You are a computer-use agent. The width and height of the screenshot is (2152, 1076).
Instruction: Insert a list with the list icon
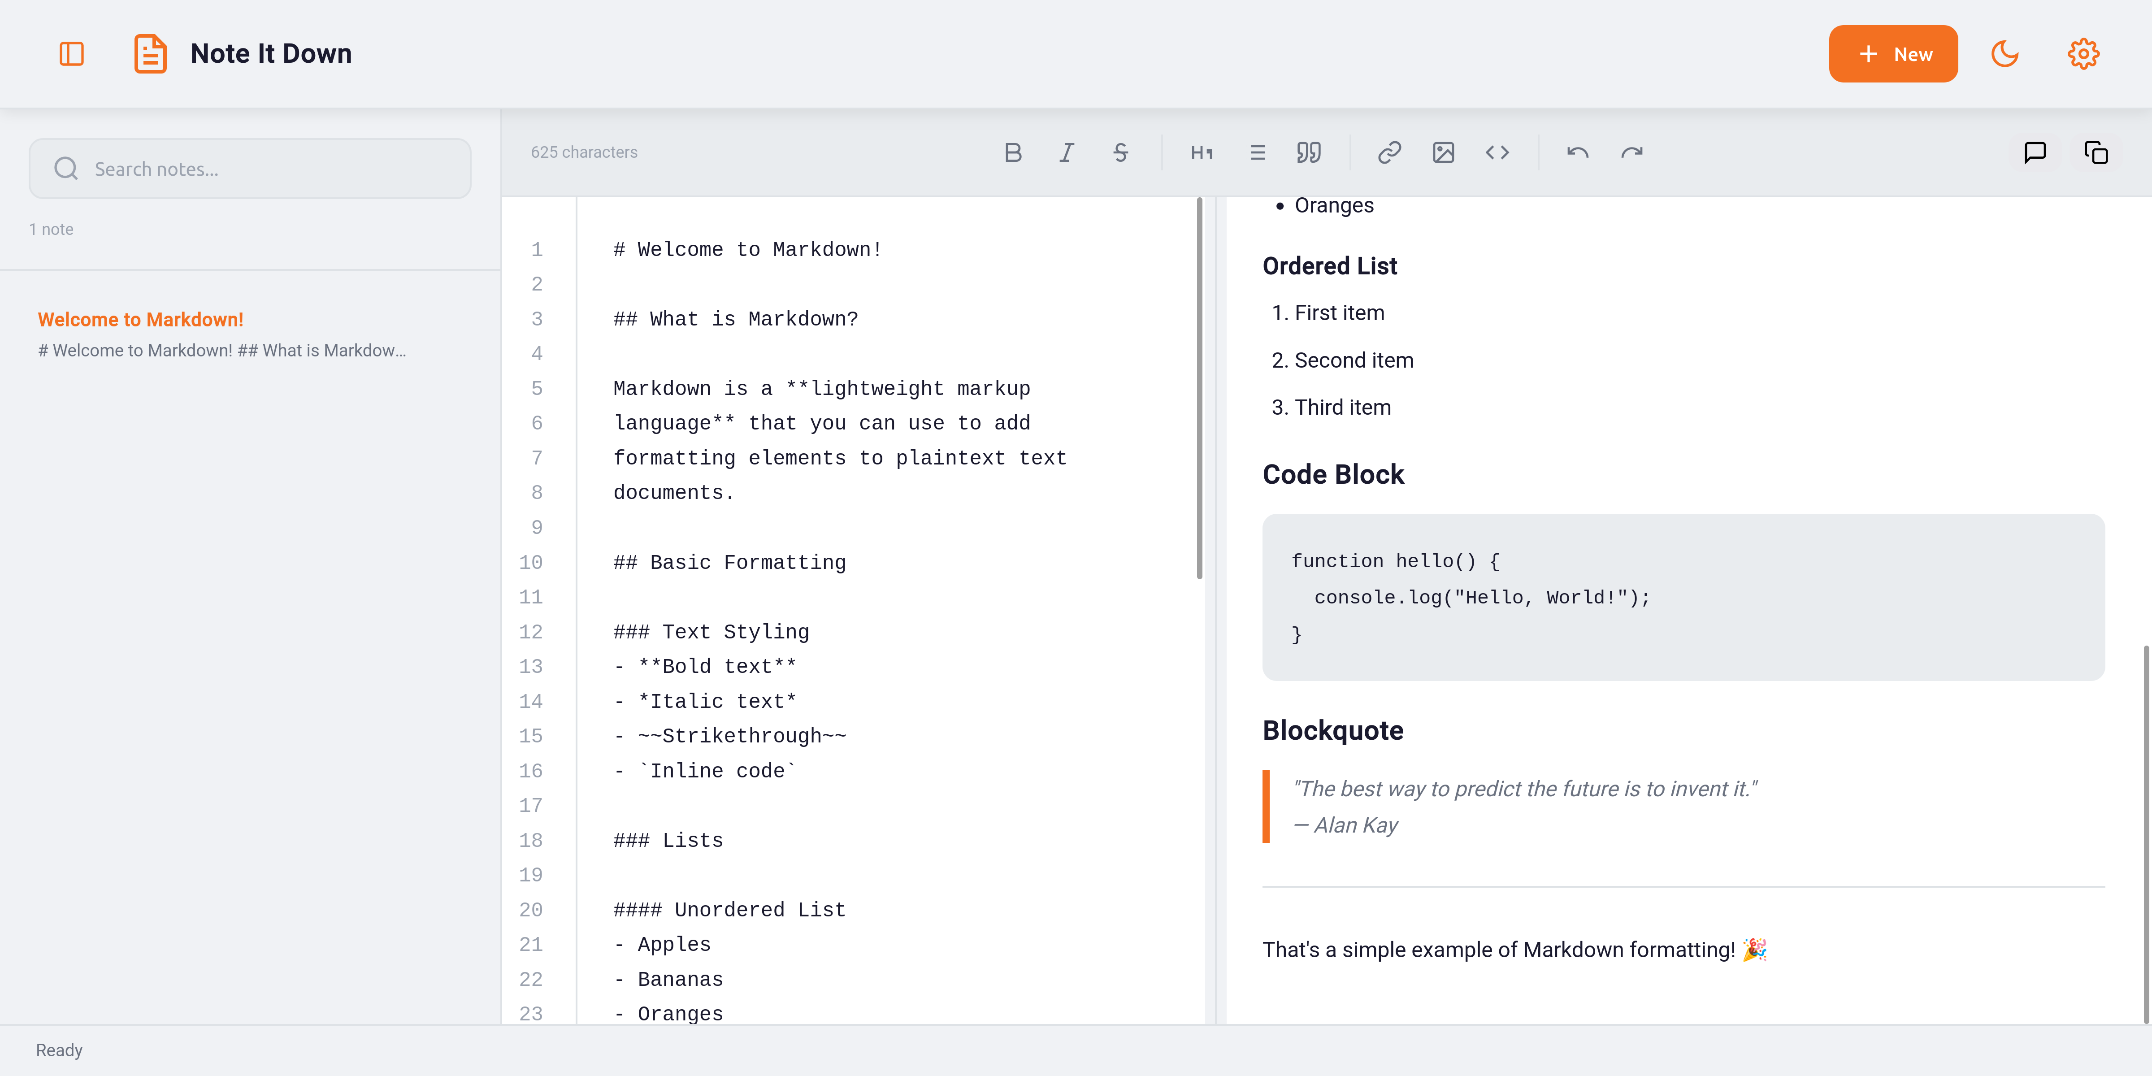pos(1256,152)
